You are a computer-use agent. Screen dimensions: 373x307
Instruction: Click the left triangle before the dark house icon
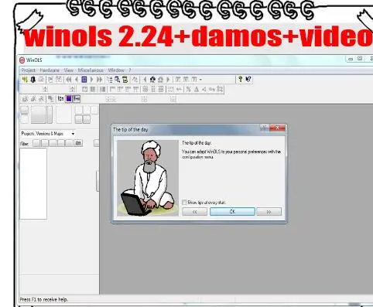pos(145,80)
